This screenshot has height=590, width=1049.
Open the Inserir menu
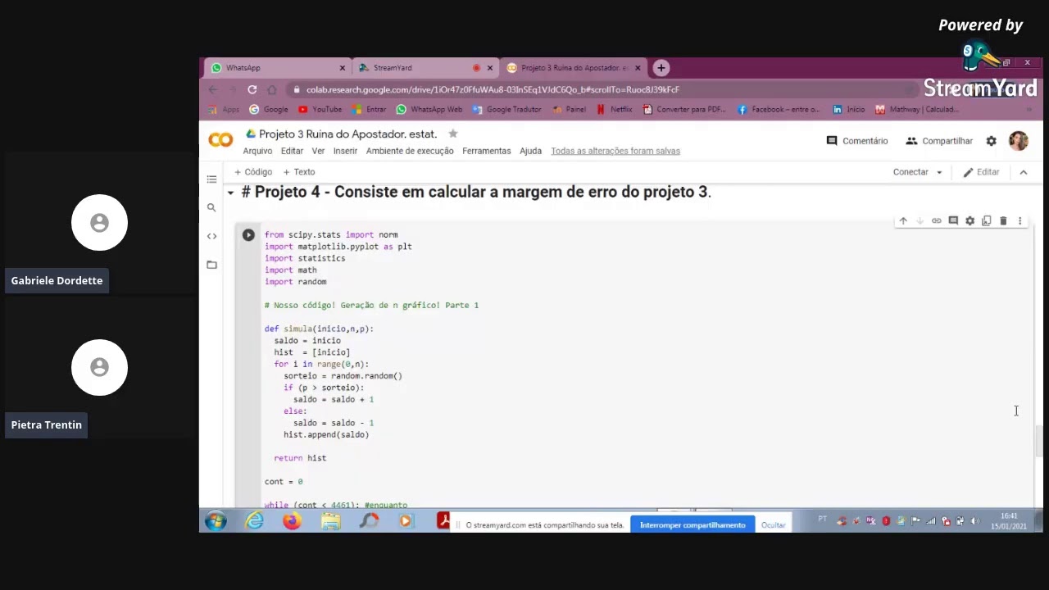[345, 151]
